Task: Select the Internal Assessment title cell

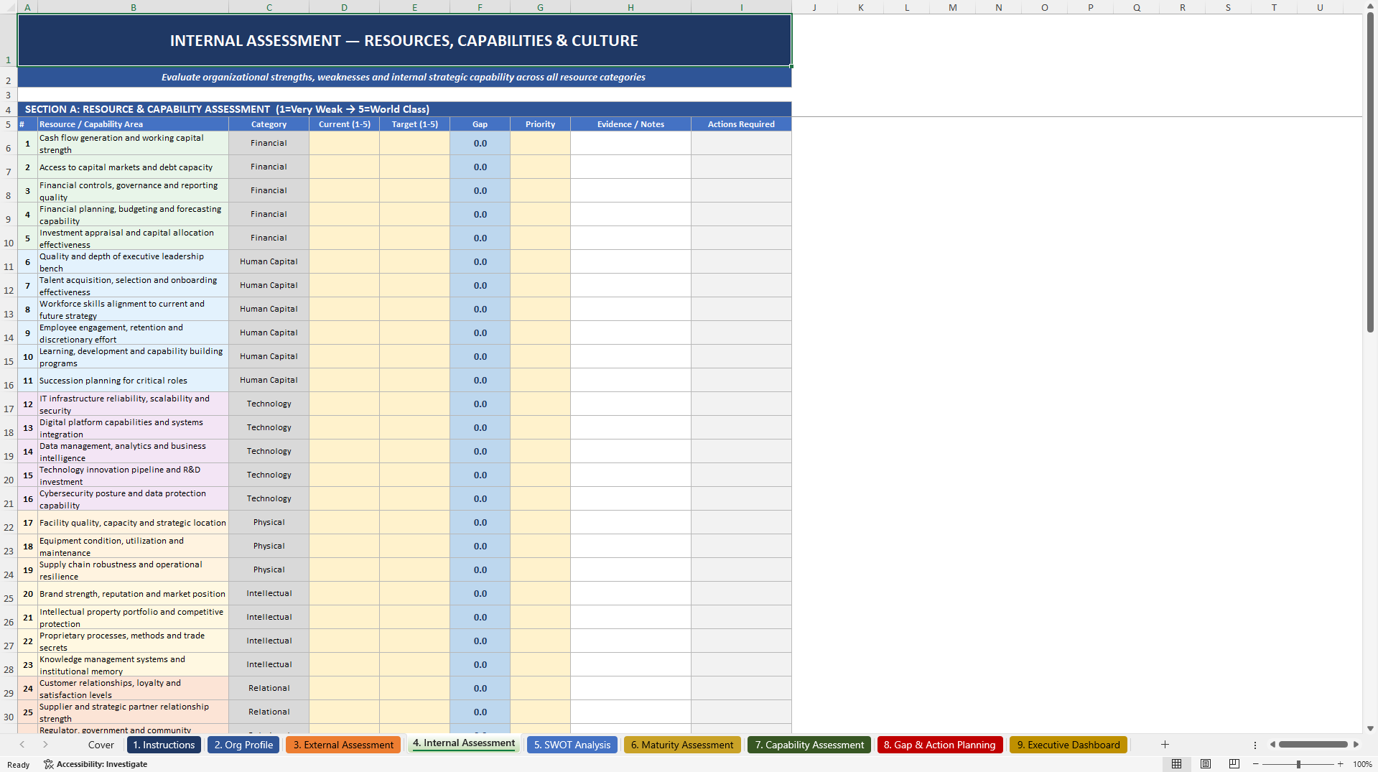Action: point(404,40)
